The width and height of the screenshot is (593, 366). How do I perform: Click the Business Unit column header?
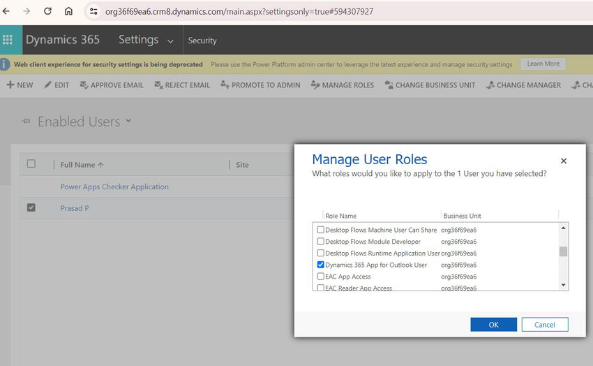click(x=462, y=216)
